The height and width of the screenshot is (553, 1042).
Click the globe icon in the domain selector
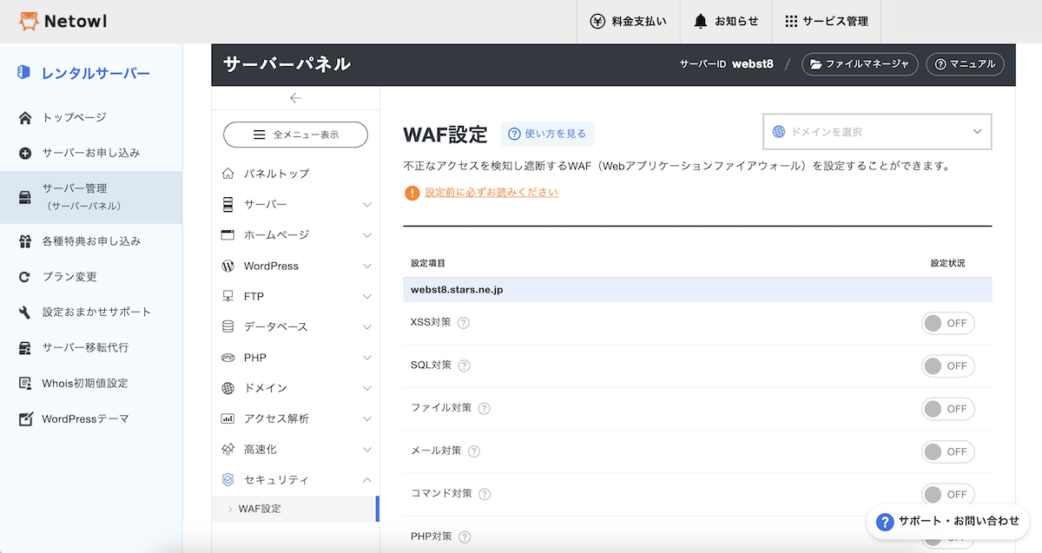(x=779, y=132)
